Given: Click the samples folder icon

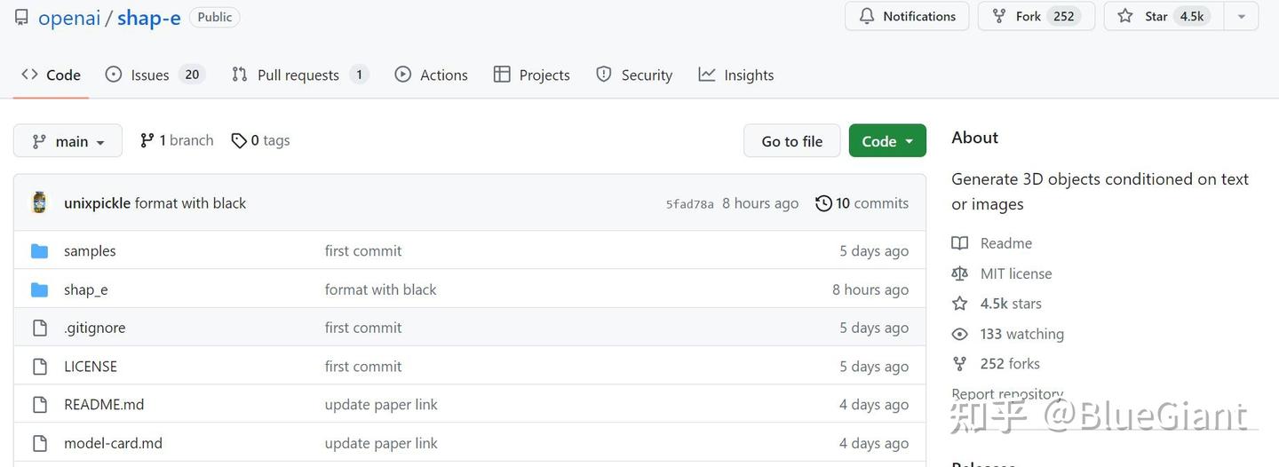Looking at the screenshot, I should click(x=39, y=251).
